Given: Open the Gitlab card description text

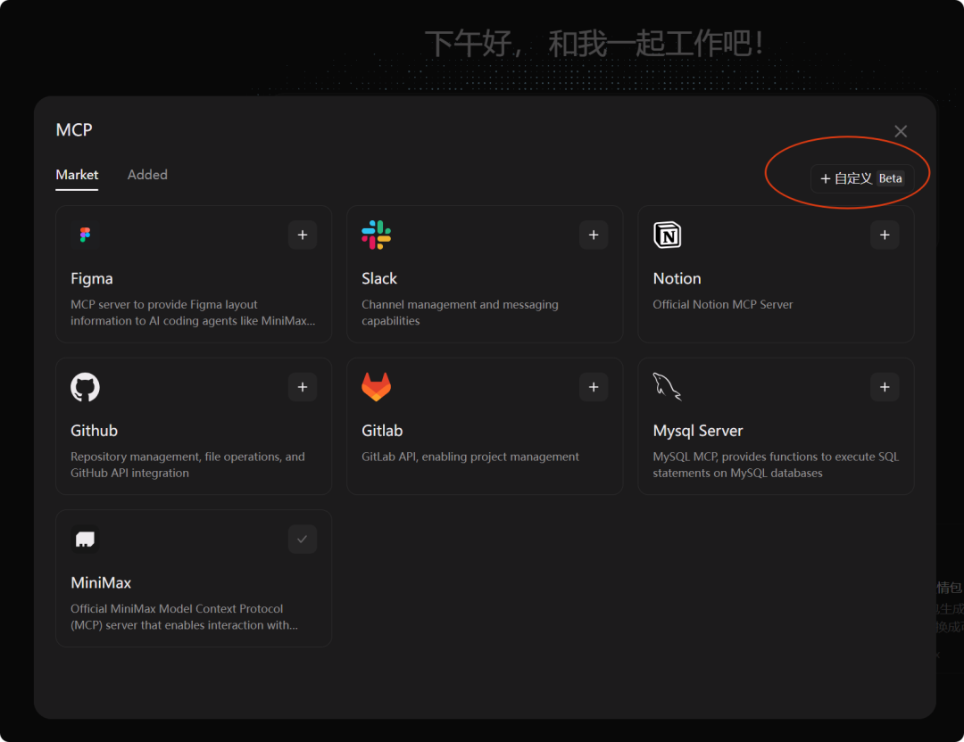Looking at the screenshot, I should coord(470,457).
